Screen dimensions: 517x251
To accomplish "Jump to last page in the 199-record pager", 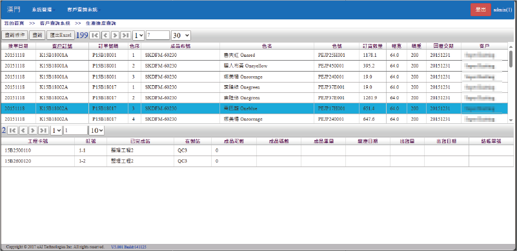I will point(126,35).
